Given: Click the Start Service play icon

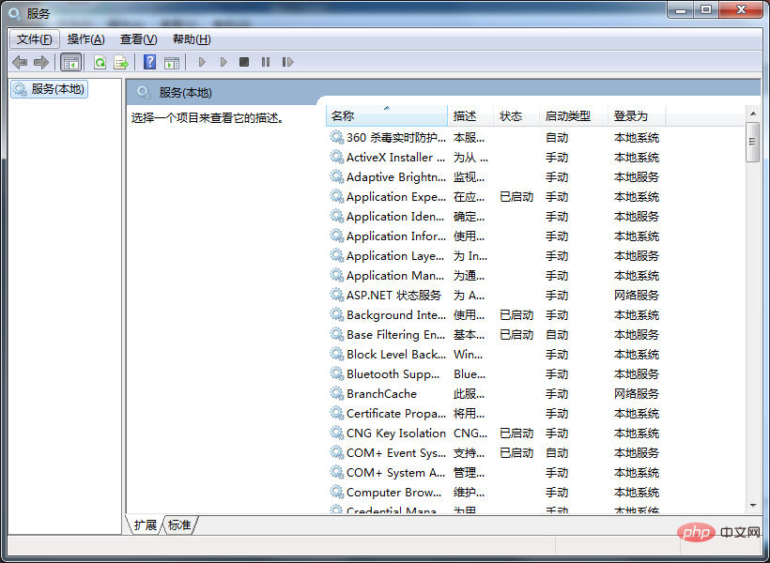Looking at the screenshot, I should pos(201,62).
